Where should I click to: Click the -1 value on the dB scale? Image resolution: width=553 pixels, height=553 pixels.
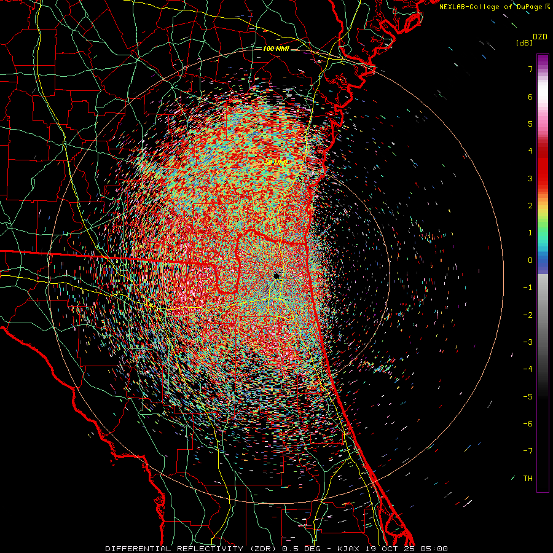(x=528, y=288)
